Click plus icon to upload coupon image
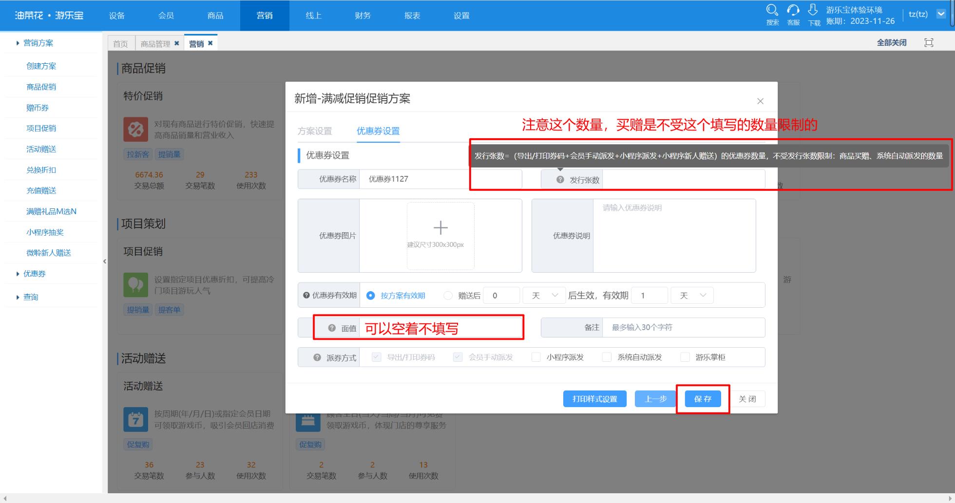 coord(440,227)
